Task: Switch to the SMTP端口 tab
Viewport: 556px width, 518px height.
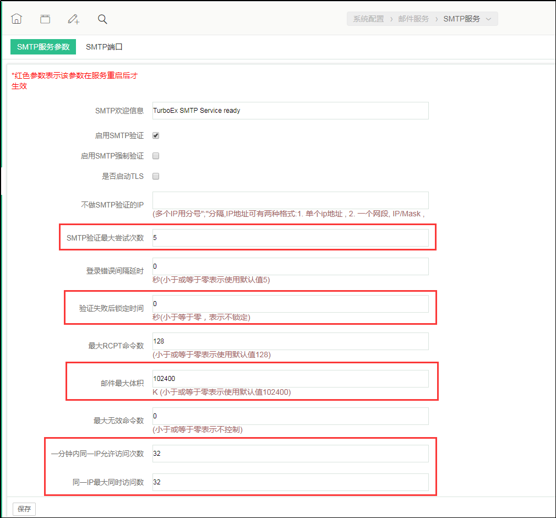Action: pyautogui.click(x=104, y=47)
